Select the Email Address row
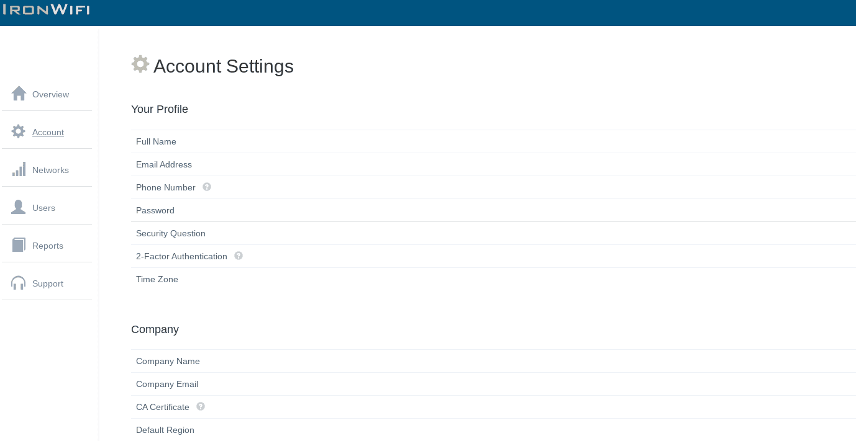The width and height of the screenshot is (856, 441). point(164,164)
